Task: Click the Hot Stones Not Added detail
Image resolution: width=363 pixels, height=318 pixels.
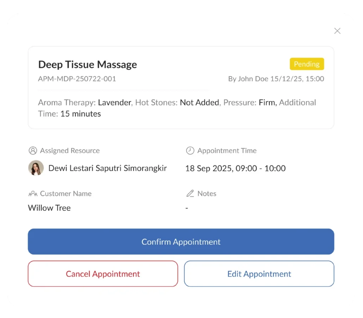Action: pos(177,102)
